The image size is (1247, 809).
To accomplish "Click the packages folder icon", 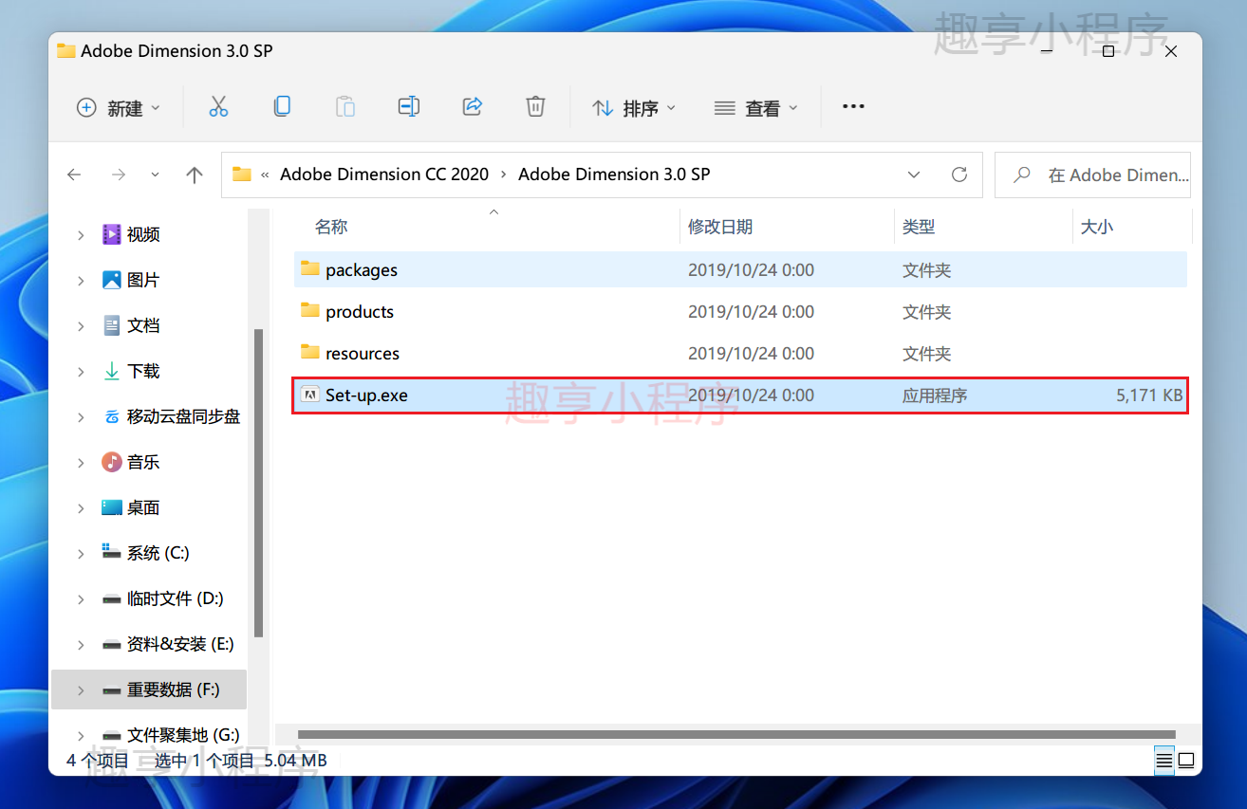I will [x=310, y=268].
